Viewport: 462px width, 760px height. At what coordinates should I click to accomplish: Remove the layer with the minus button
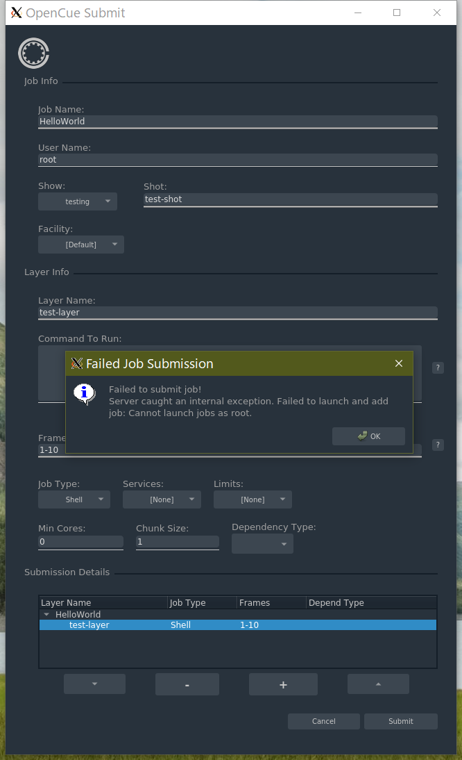tap(187, 684)
